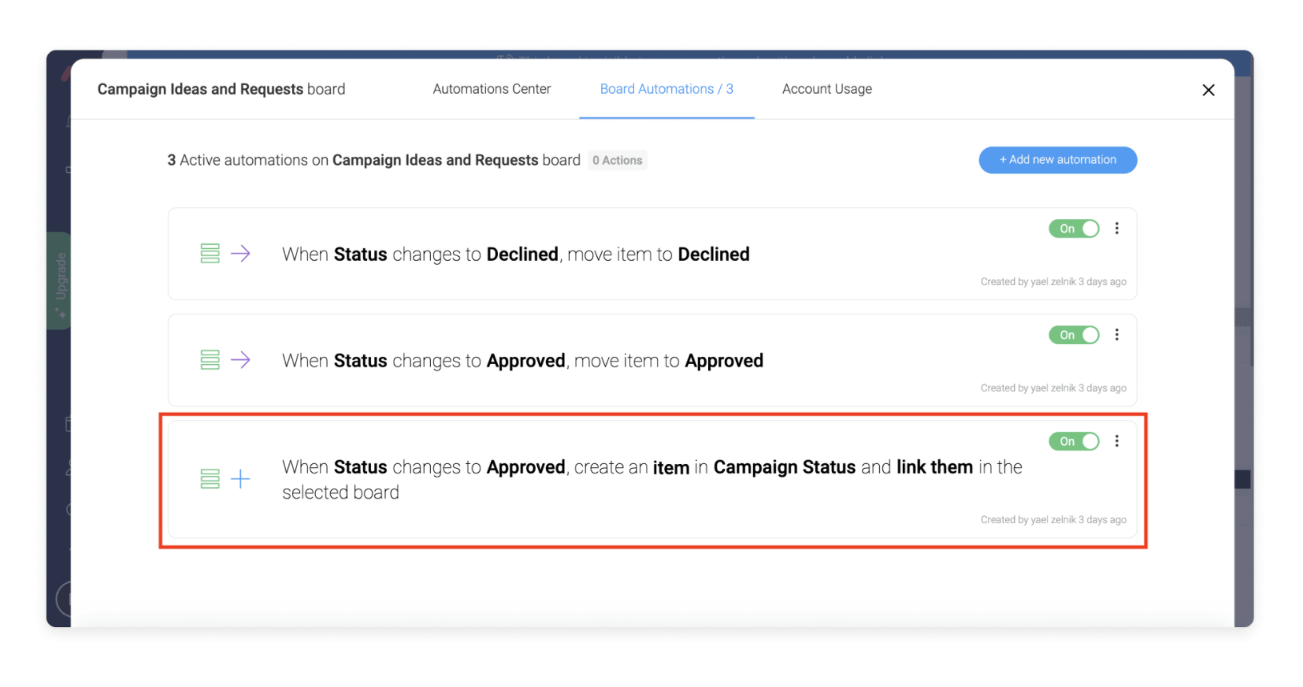Image resolution: width=1303 pixels, height=687 pixels.
Task: Click the Add new automation button
Action: pyautogui.click(x=1057, y=160)
